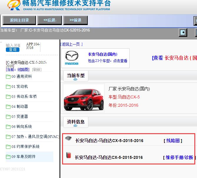The height and width of the screenshot is (178, 197).
Task: Click the red Mazda CX-5 car thumbnail
Action: click(x=84, y=98)
